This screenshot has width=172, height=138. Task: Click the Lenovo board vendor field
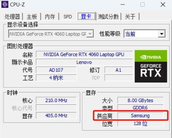pyautogui.click(x=84, y=62)
